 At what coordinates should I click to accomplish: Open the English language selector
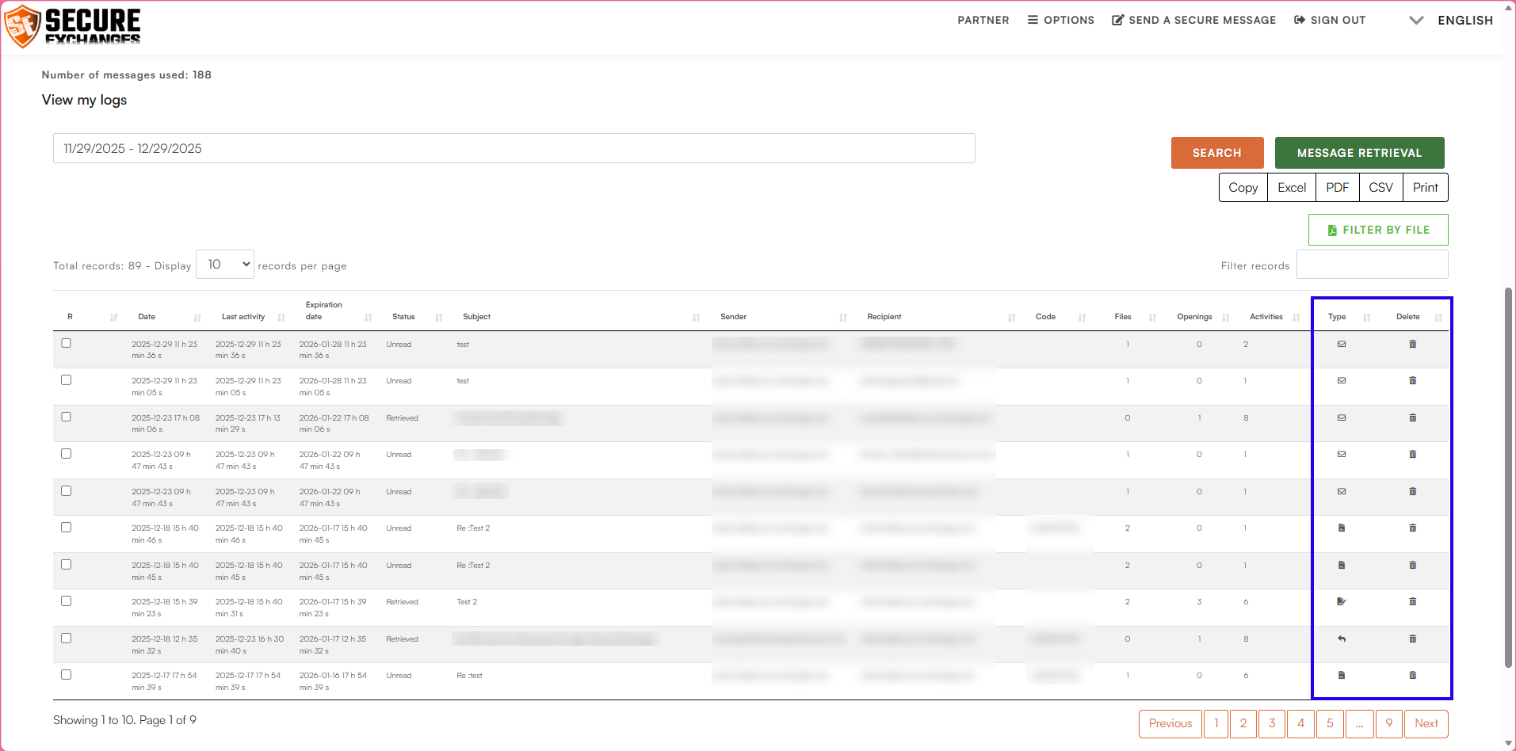[x=1452, y=21]
